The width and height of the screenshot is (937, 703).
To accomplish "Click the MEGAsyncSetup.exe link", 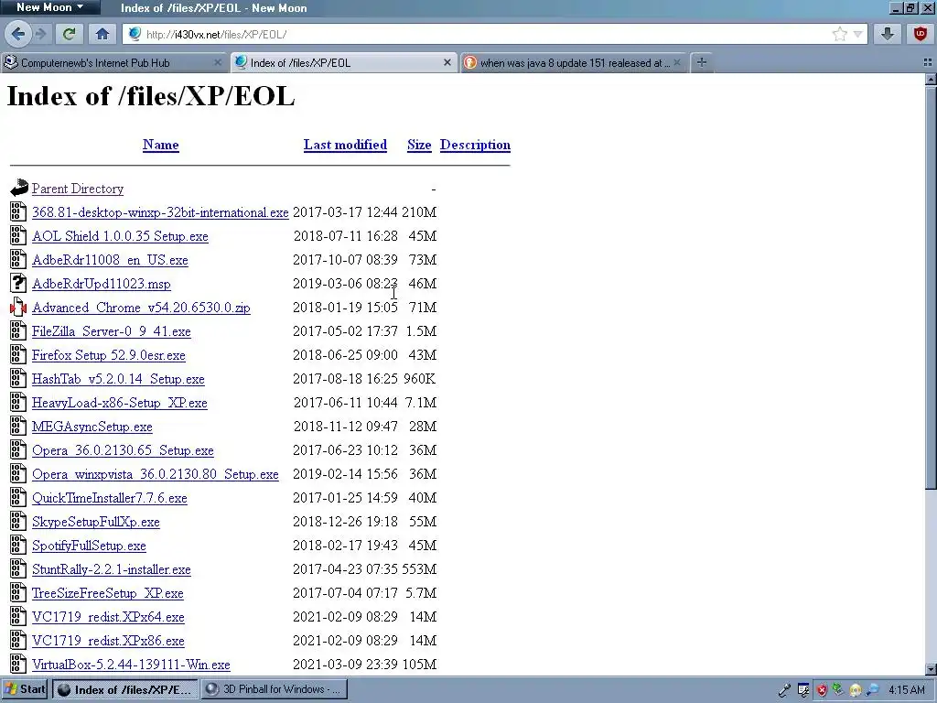I will pos(92,427).
